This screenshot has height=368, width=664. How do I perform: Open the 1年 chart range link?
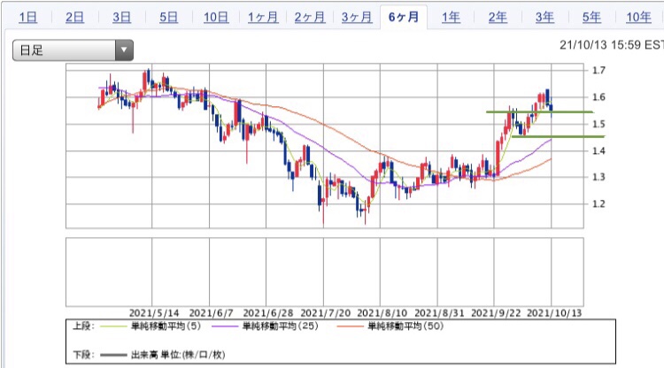click(451, 18)
